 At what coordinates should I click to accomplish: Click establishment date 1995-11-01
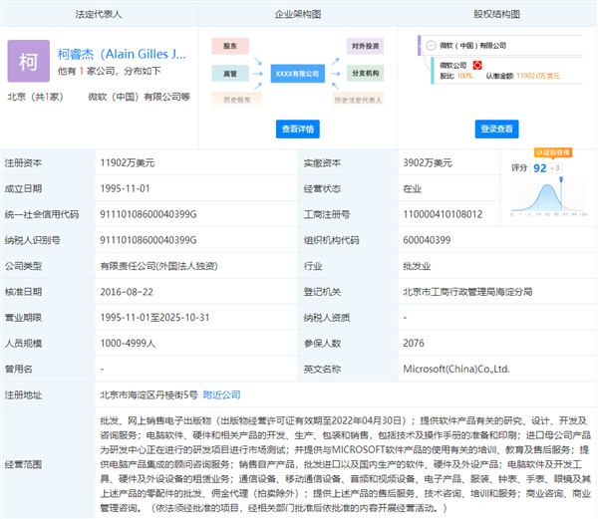click(x=125, y=188)
